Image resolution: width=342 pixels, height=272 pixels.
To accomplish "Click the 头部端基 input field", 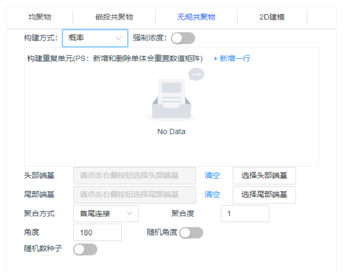I will 134,176.
